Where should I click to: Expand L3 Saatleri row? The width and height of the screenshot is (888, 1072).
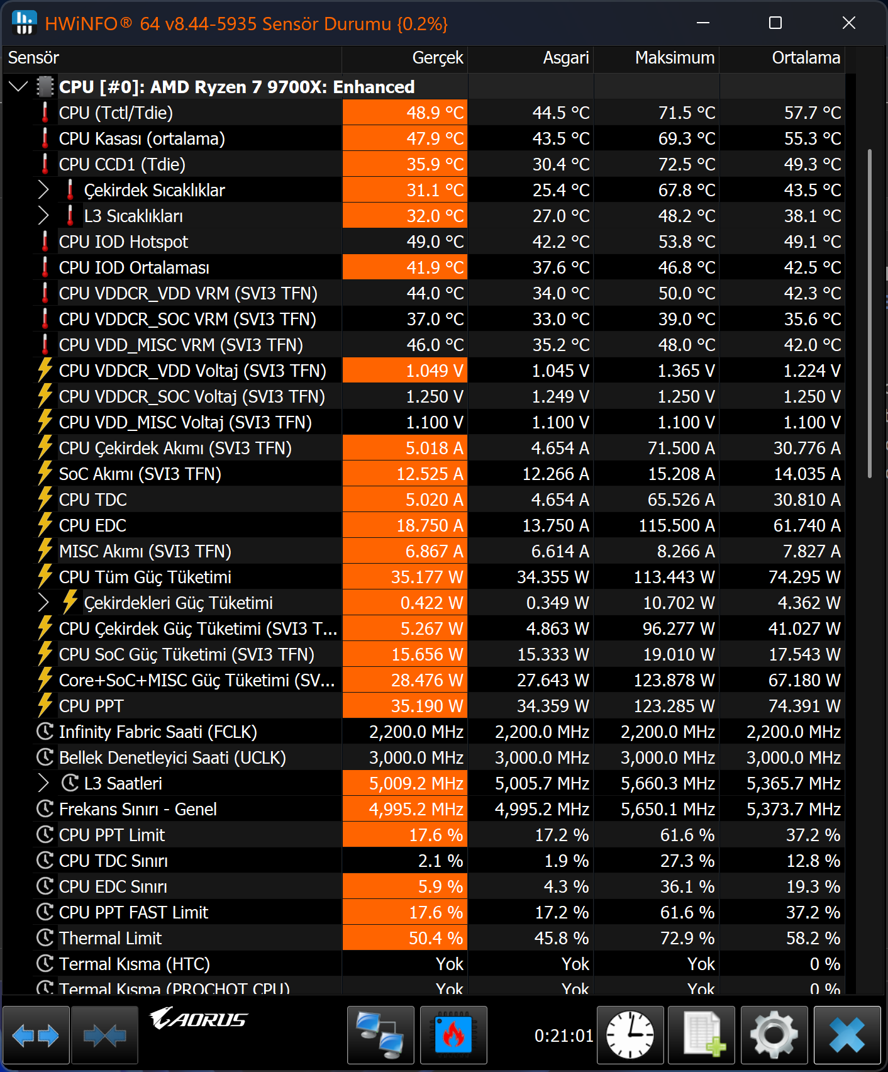click(43, 783)
